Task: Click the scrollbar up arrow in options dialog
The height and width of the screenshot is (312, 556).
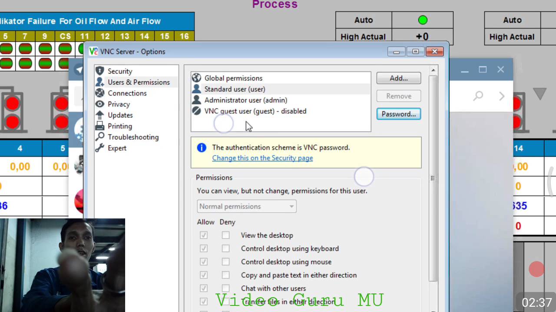Action: (x=433, y=70)
